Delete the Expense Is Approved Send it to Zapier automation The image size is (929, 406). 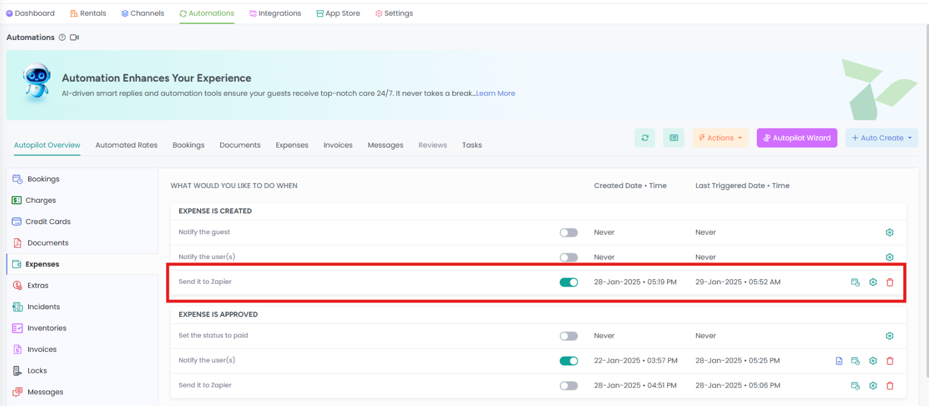tap(890, 386)
